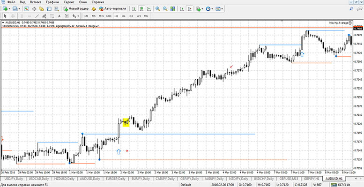Draw a horizontal line tool
This screenshot has width=364, height=187.
pos(30,16)
